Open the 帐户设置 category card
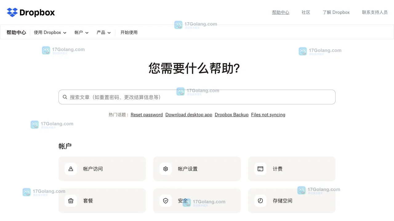This screenshot has width=394, height=221. pos(197,169)
